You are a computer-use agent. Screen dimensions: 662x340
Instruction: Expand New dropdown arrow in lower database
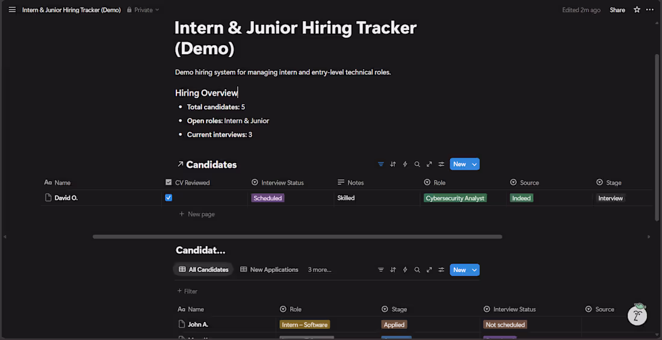point(475,270)
